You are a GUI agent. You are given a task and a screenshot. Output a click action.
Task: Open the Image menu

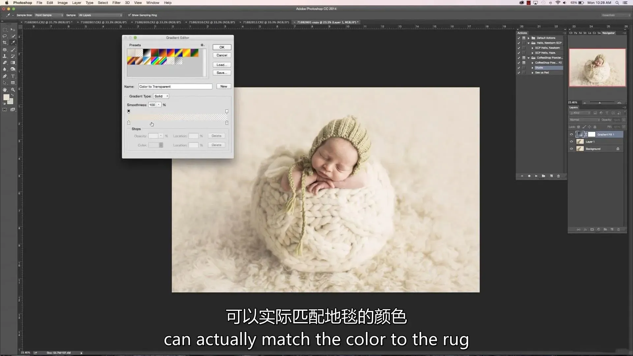pyautogui.click(x=62, y=3)
